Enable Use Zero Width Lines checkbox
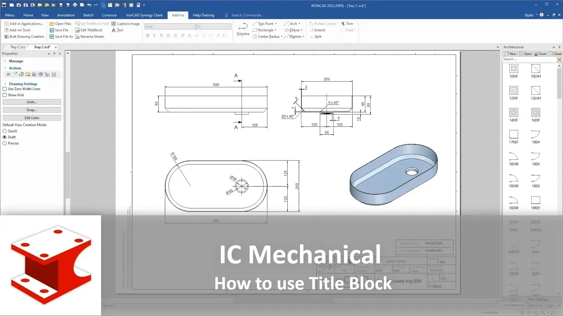 tap(5, 89)
